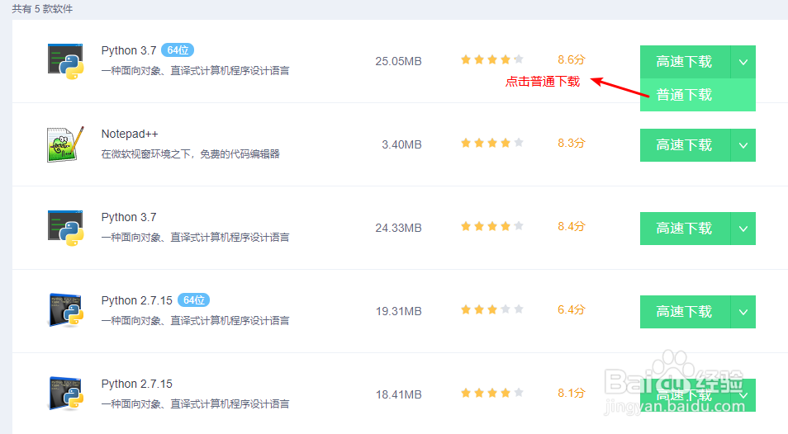Click the last Python 2.7.15 app icon
Image resolution: width=788 pixels, height=434 pixels.
click(66, 394)
